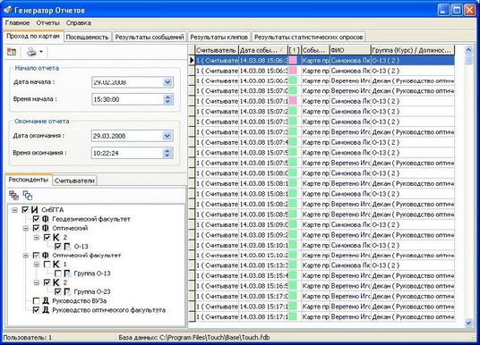480x345 pixels.
Task: Click the green status cell in the 15:13:3 row
Action: 293,265
